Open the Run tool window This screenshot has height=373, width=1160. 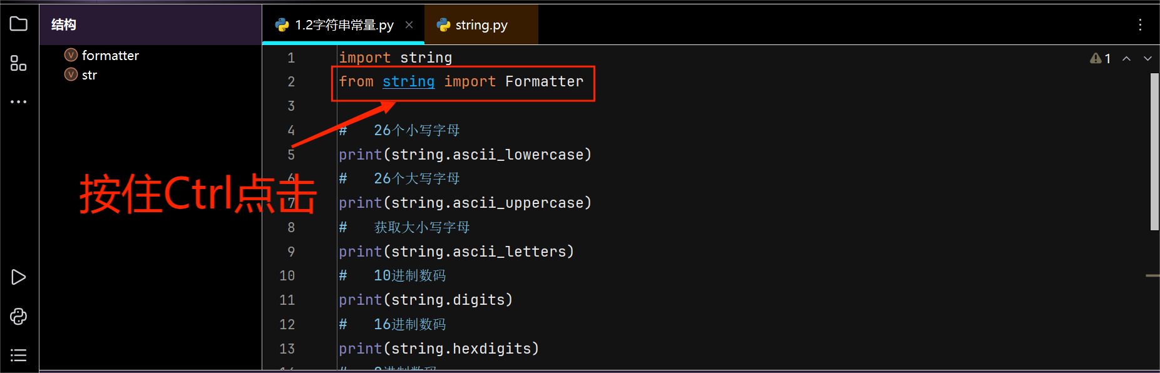coord(19,277)
